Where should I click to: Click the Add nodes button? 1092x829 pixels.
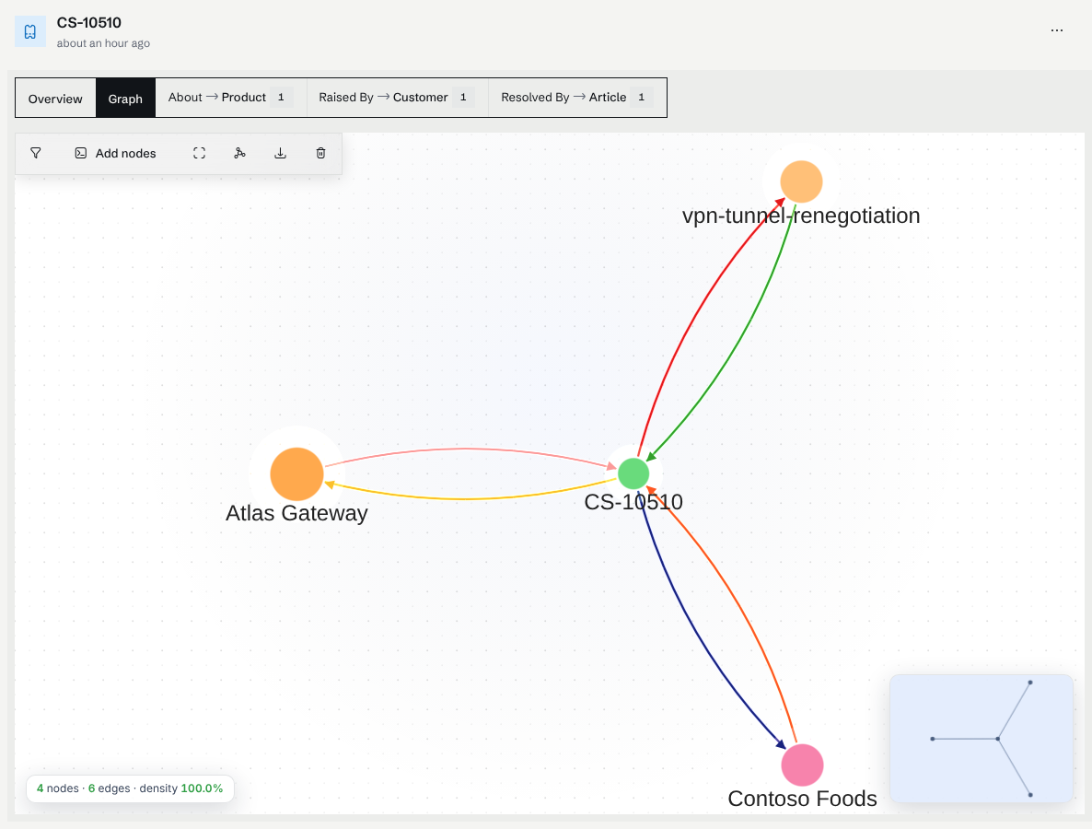[116, 153]
